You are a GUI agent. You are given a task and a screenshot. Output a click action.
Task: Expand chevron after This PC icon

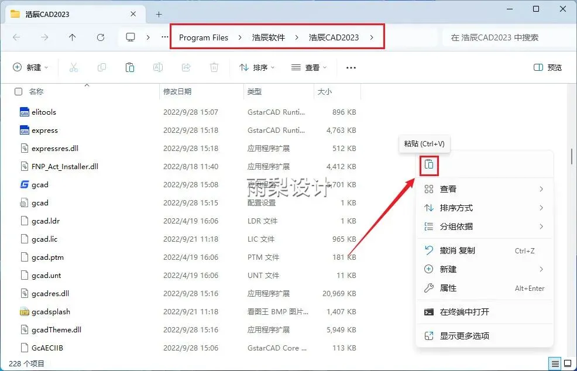pos(148,37)
